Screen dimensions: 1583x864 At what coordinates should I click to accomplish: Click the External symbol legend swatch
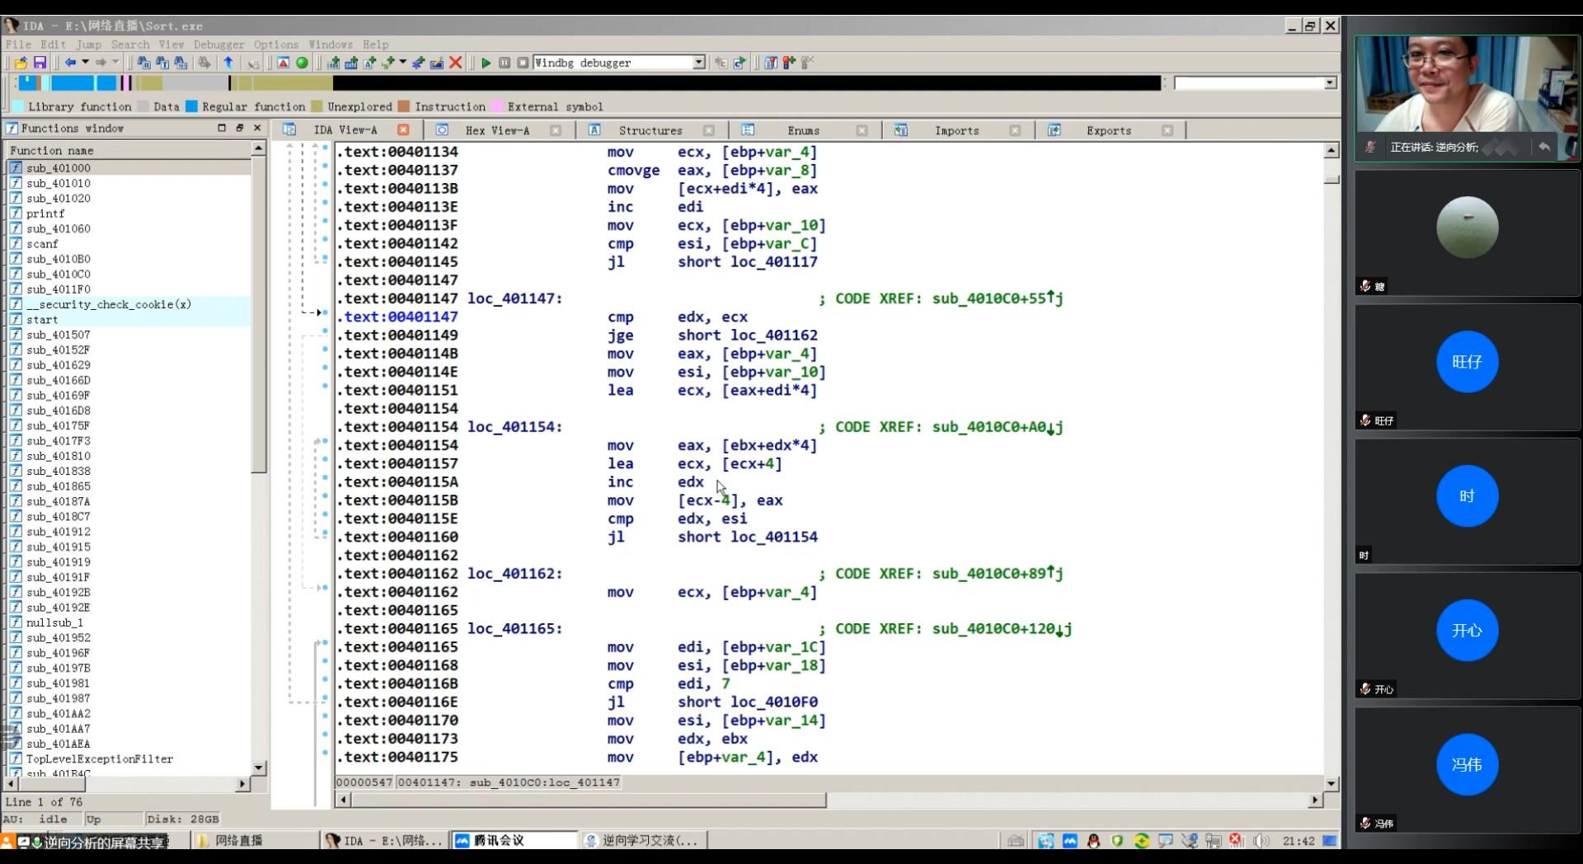(x=497, y=106)
